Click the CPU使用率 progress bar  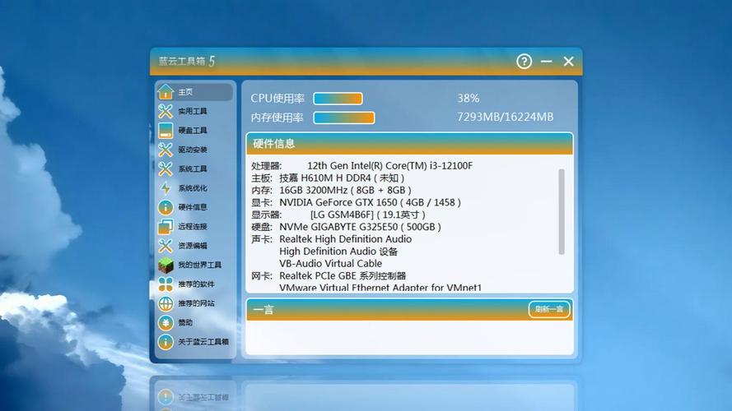pyautogui.click(x=338, y=99)
